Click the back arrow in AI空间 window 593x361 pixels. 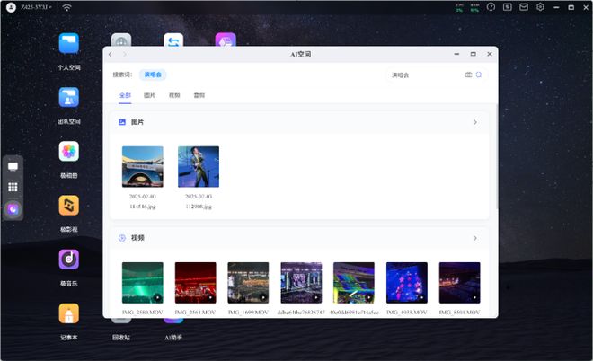(x=111, y=55)
